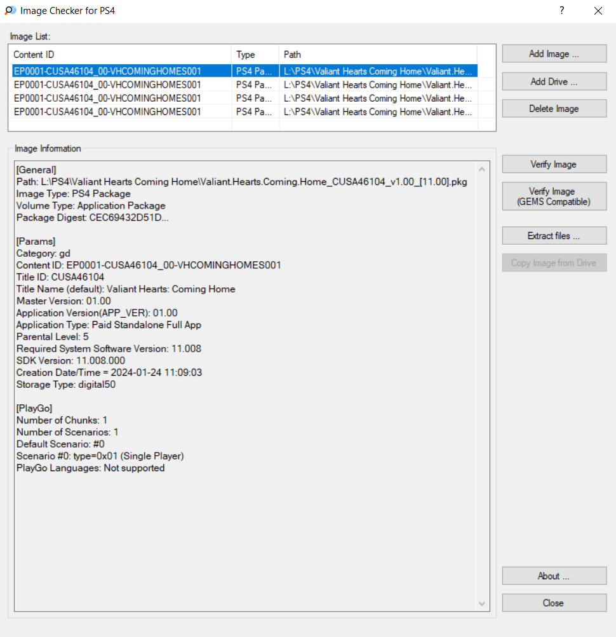Viewport: 616px width, 637px height.
Task: Click the 'Default Scenario: #0' line
Action: point(60,444)
